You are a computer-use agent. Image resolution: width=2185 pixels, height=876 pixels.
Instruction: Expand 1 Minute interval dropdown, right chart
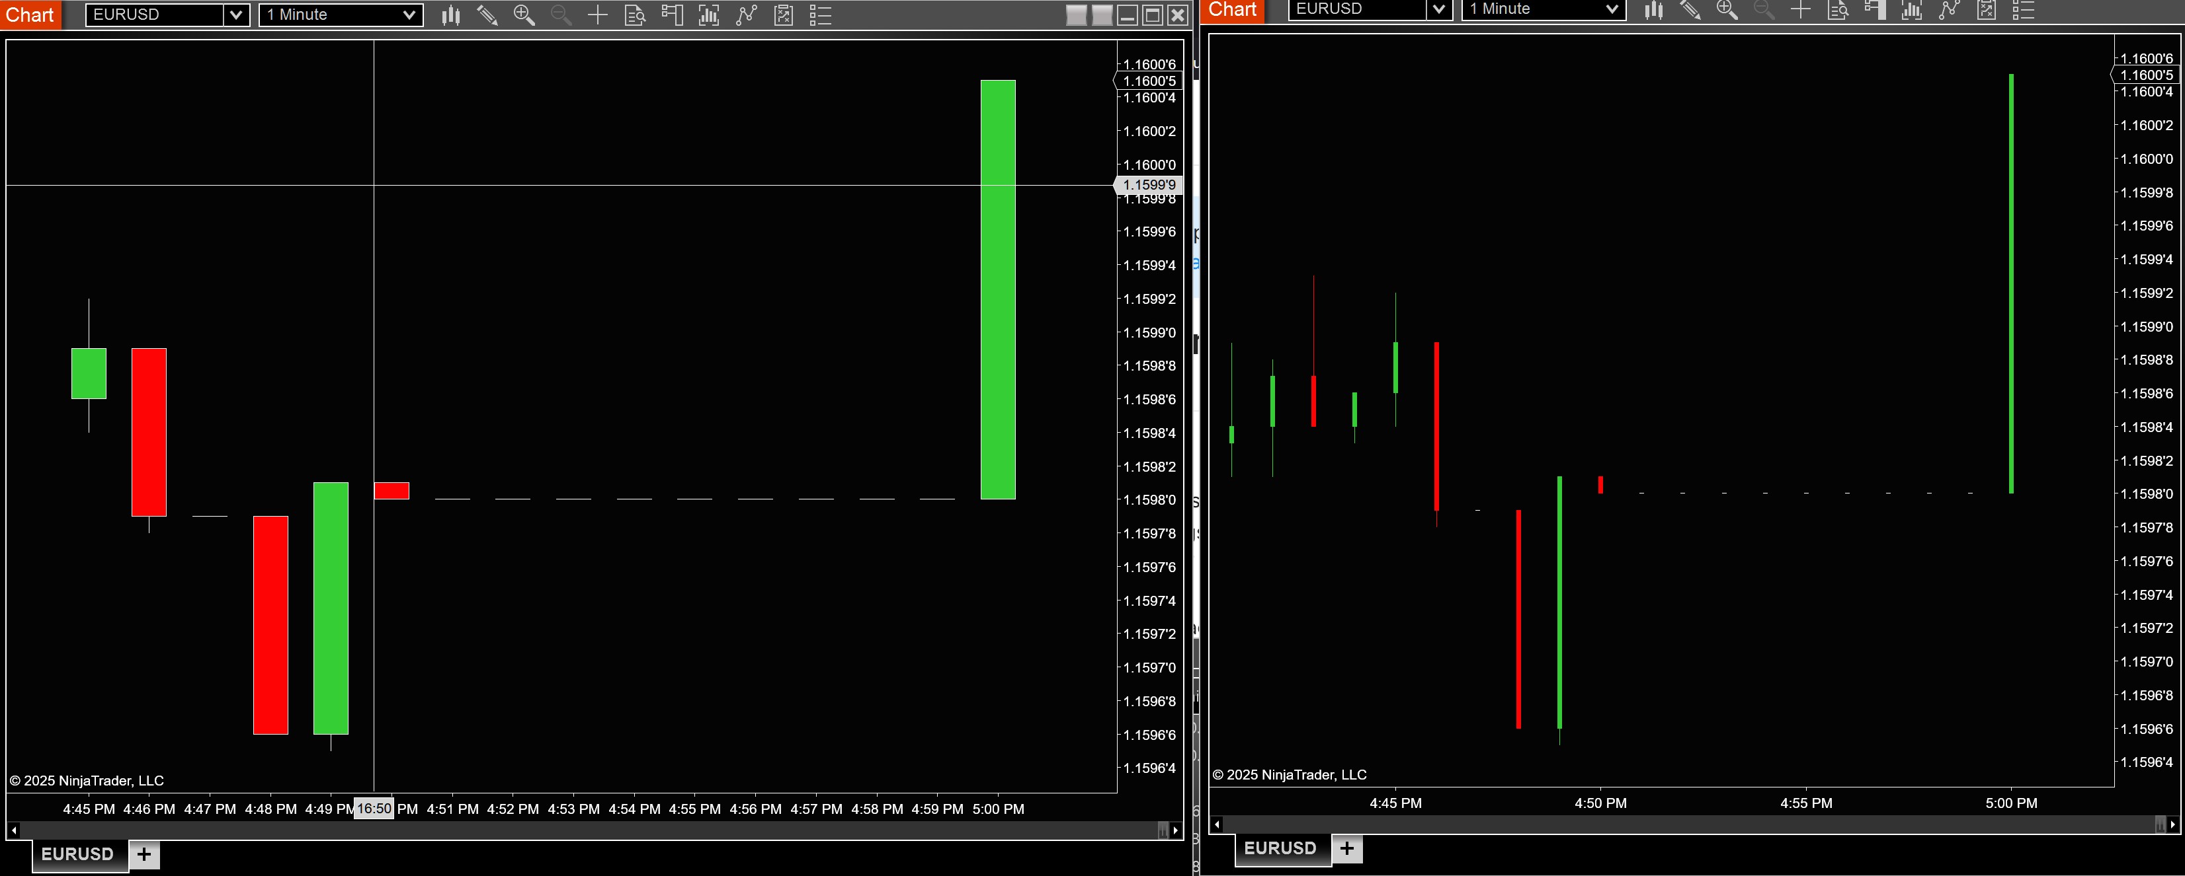(x=1612, y=9)
